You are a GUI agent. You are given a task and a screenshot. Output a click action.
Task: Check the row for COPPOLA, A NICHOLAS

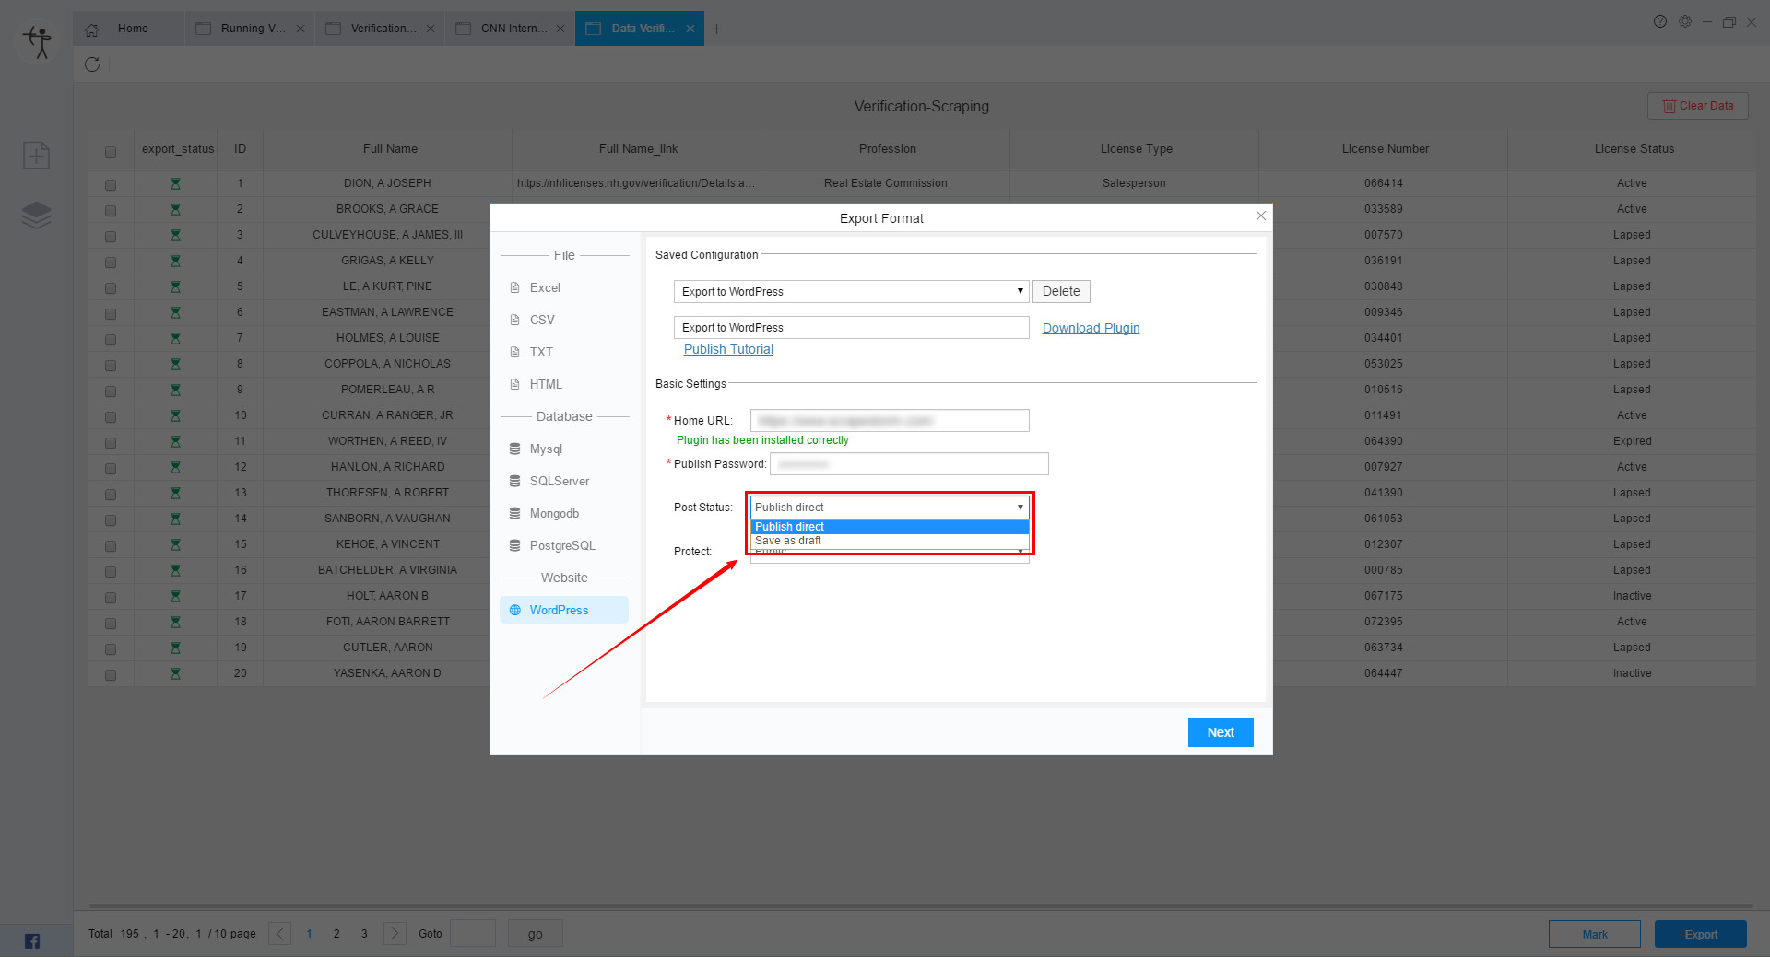click(111, 366)
